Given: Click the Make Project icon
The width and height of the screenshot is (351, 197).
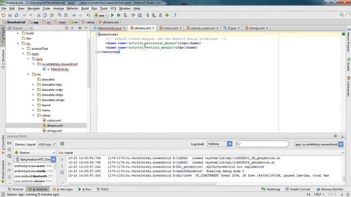Looking at the screenshot, I should pos(89,15).
